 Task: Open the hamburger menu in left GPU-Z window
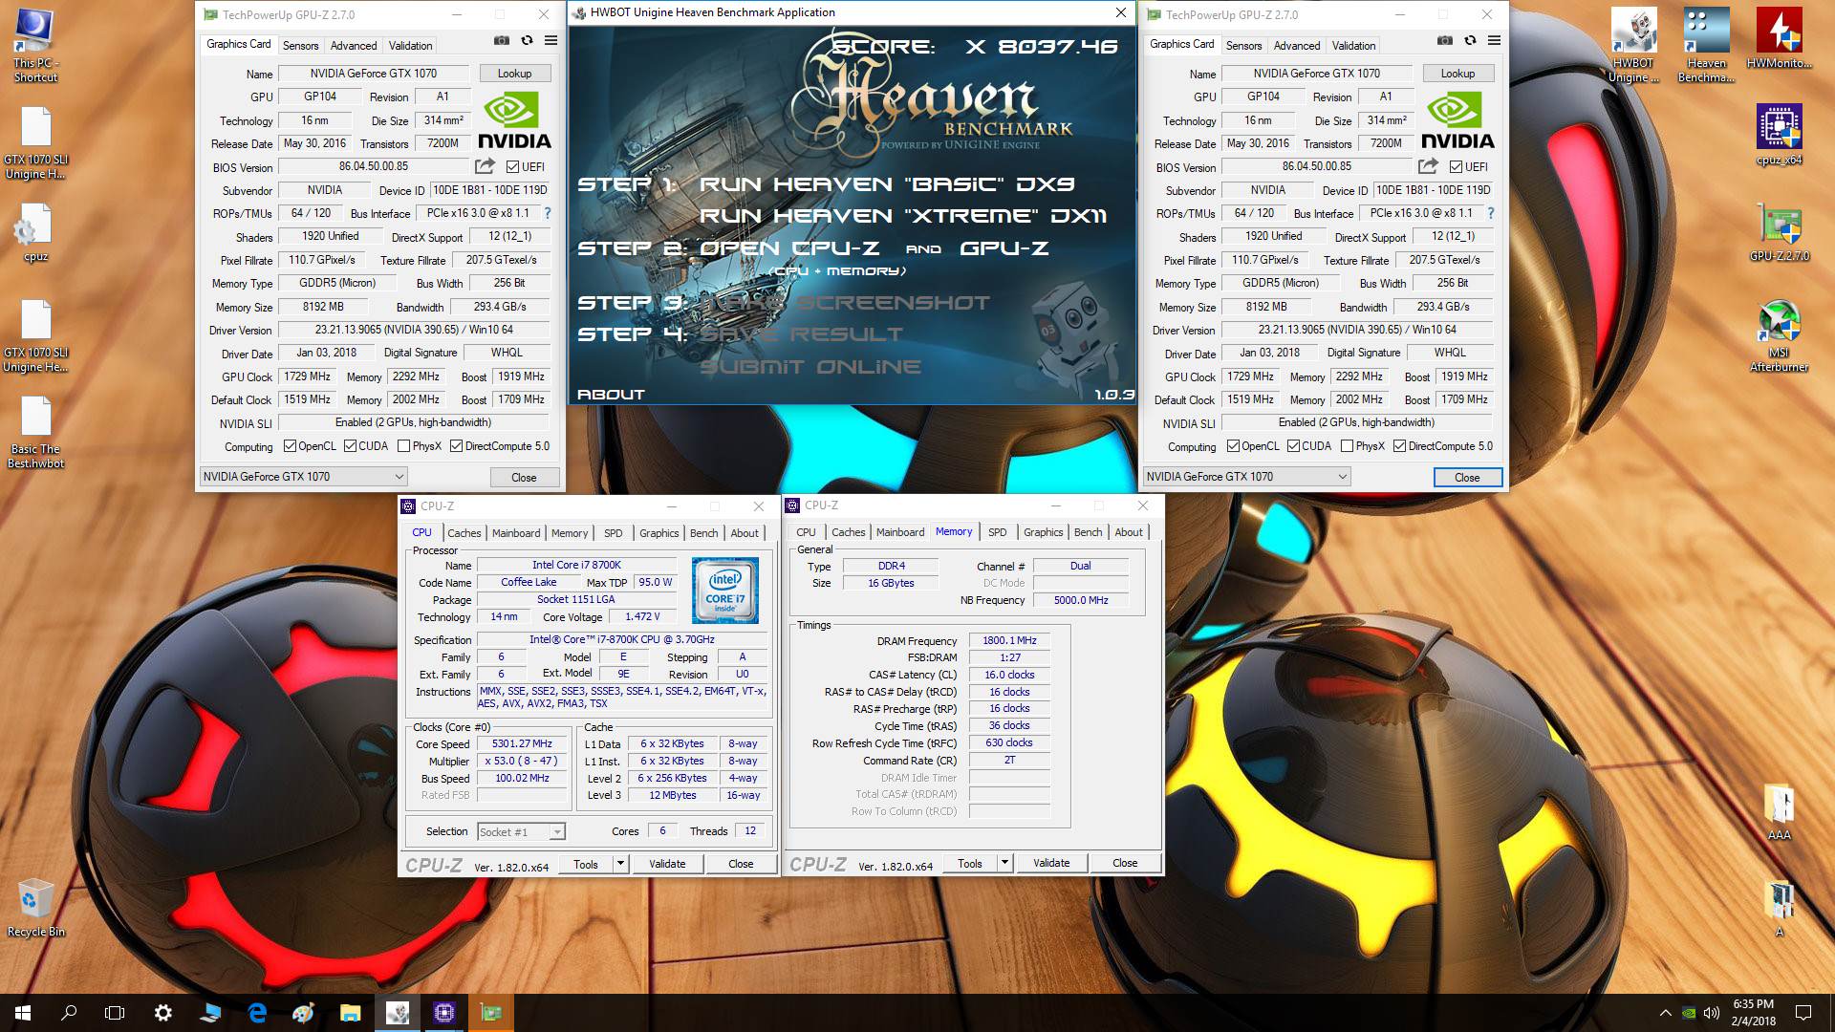point(551,41)
